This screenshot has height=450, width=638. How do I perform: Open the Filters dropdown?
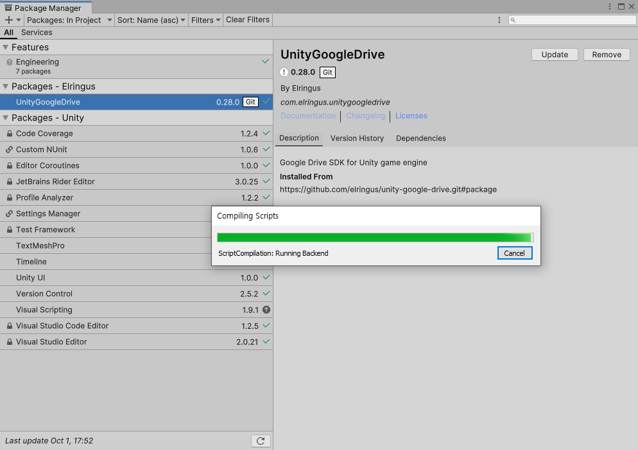click(x=205, y=20)
